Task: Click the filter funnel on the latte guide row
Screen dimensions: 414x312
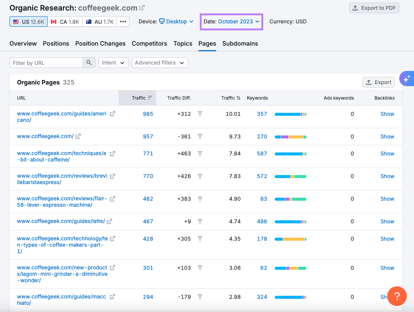Action: coord(200,221)
